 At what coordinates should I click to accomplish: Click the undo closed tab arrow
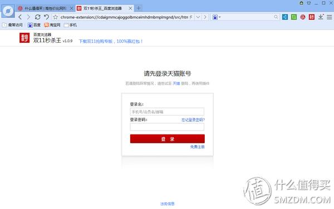46,17
